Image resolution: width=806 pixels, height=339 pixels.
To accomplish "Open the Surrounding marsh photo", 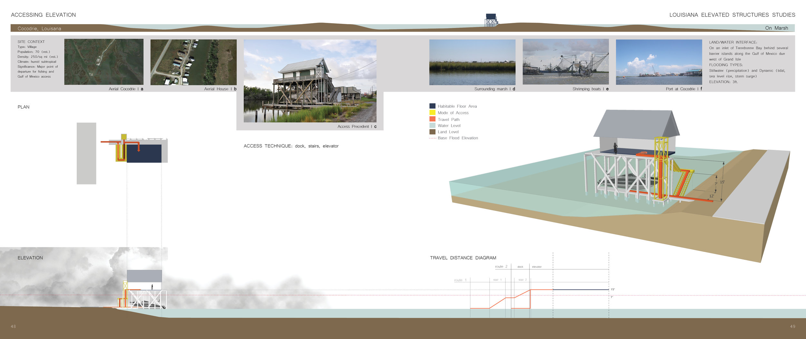I will pyautogui.click(x=472, y=62).
